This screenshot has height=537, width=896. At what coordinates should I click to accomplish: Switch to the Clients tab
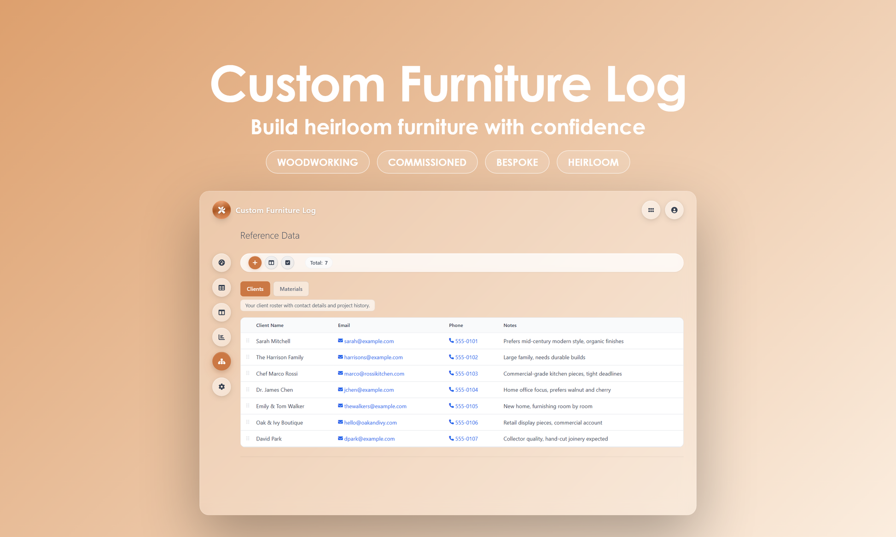[x=255, y=289]
